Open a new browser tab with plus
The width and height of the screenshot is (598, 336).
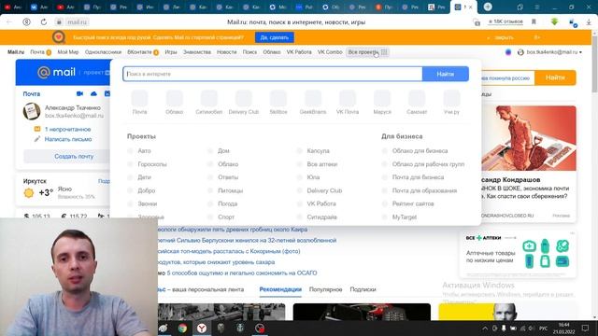488,7
